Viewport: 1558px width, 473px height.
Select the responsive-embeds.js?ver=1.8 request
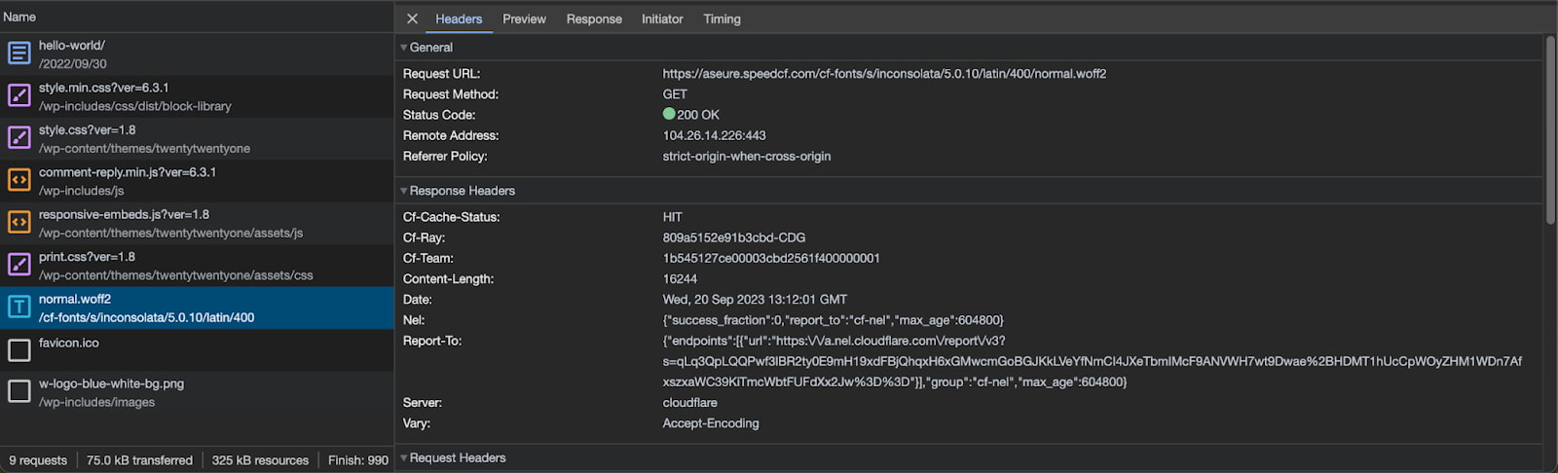197,224
